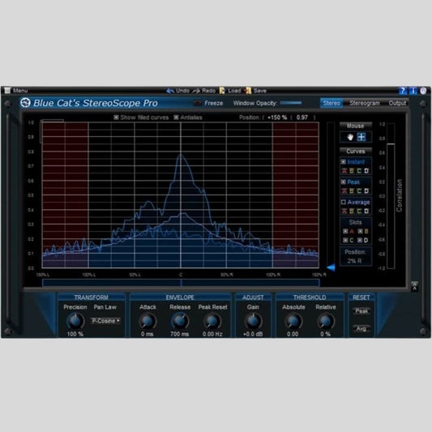Image resolution: width=432 pixels, height=432 pixels.
Task: Toggle the Antialias checkbox
Action: [x=176, y=118]
